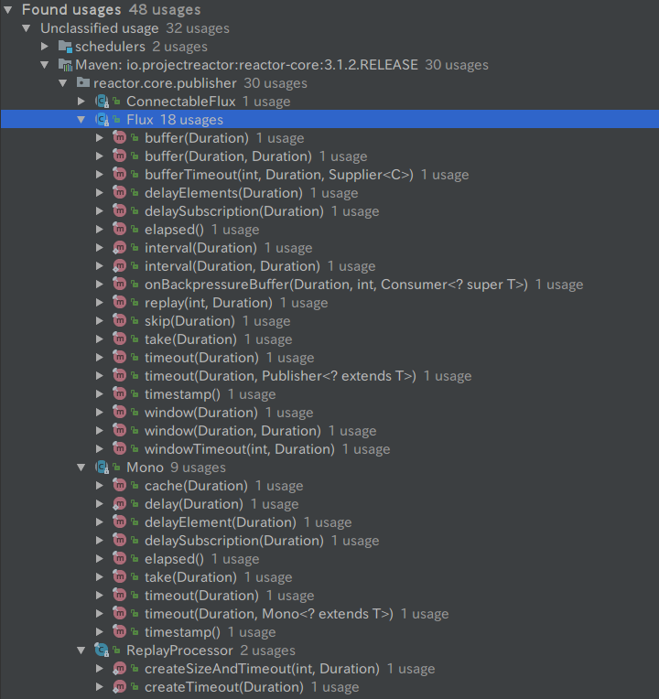Click the Mono class icon
Viewport: 659px width, 699px height.
pos(103,468)
